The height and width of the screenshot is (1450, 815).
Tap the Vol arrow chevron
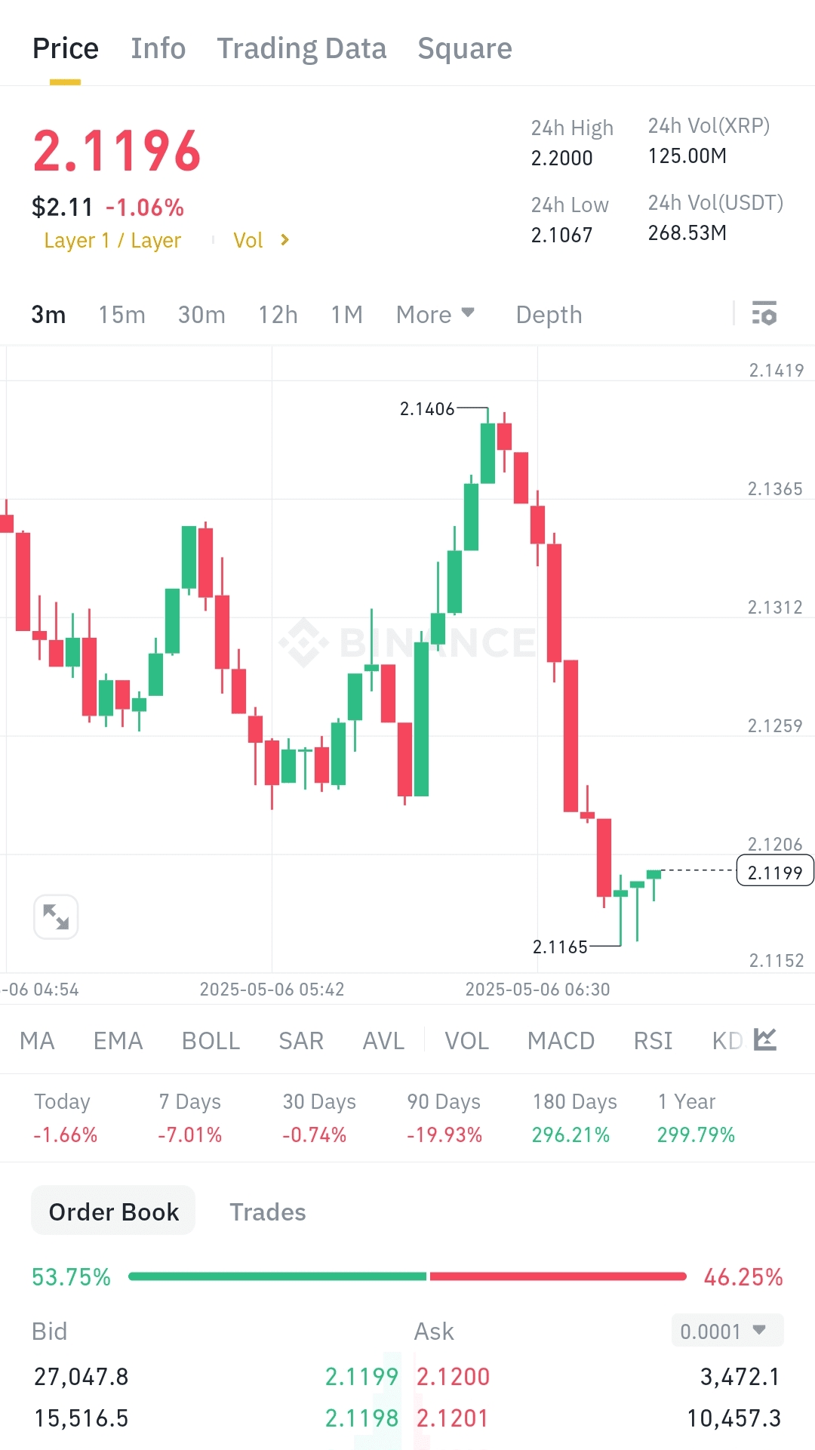(x=284, y=240)
